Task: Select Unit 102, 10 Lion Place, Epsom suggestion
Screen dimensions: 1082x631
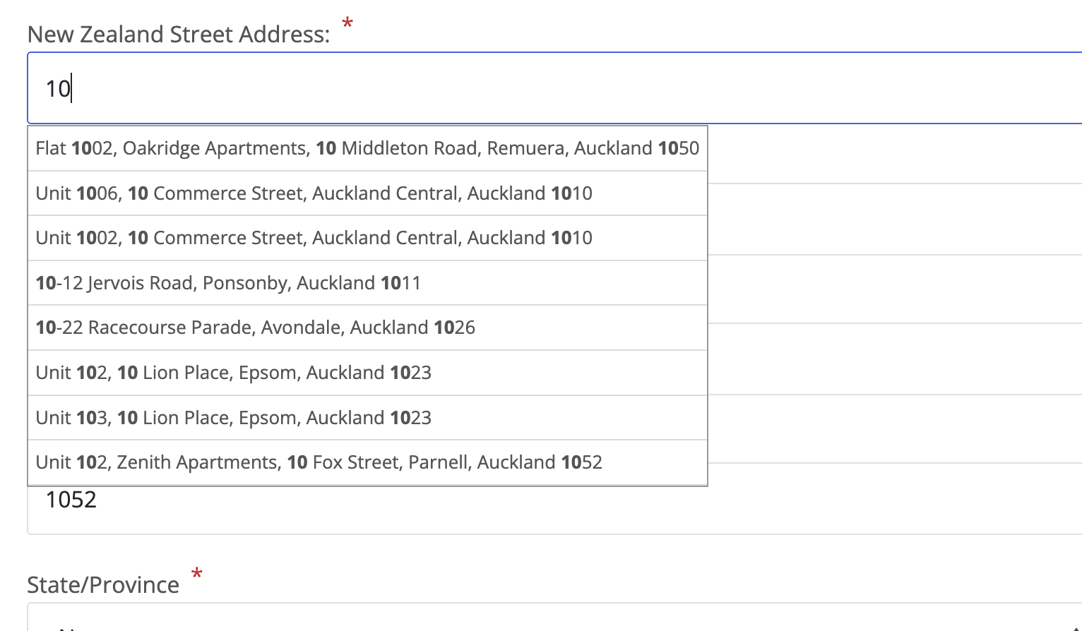Action: [367, 373]
